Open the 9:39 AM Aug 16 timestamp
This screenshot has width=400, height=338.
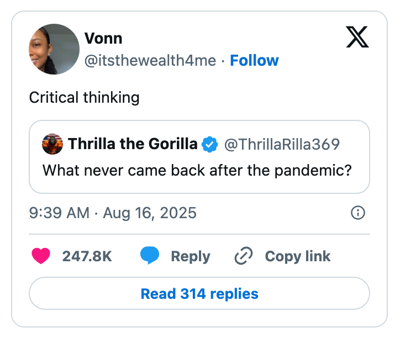pyautogui.click(x=113, y=213)
